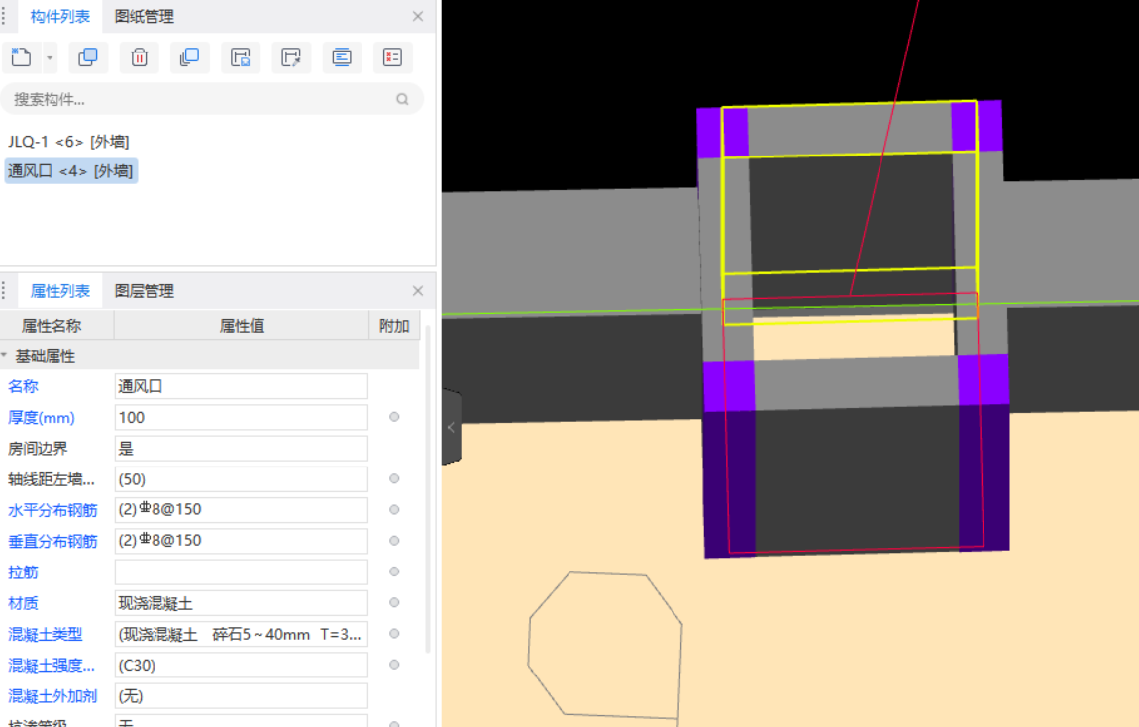Click the Copy component icon

coord(88,57)
